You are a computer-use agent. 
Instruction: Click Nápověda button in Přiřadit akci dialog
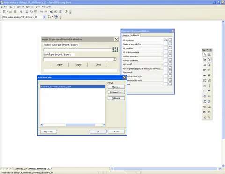click(48, 132)
